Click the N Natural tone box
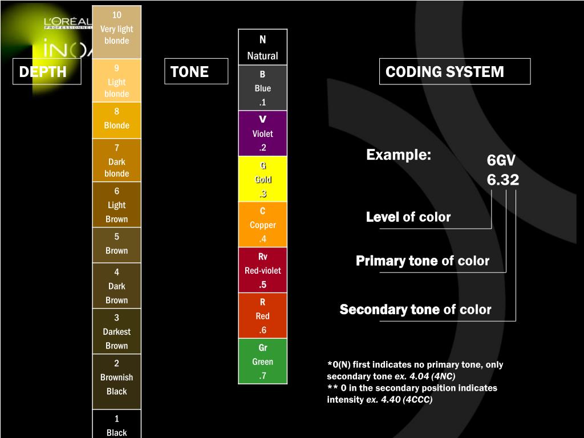 pos(262,47)
